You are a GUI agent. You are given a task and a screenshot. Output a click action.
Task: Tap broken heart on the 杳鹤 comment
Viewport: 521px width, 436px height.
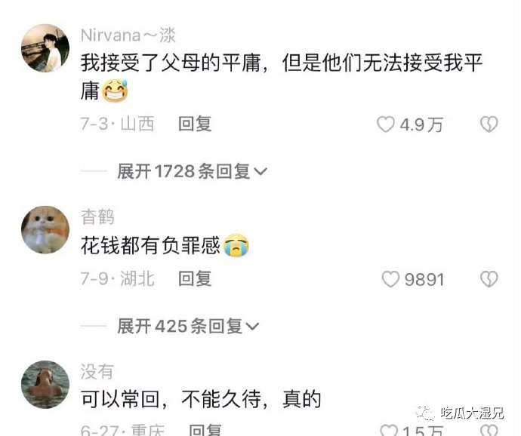[489, 279]
